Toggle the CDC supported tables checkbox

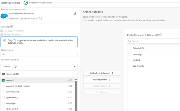[1, 31]
